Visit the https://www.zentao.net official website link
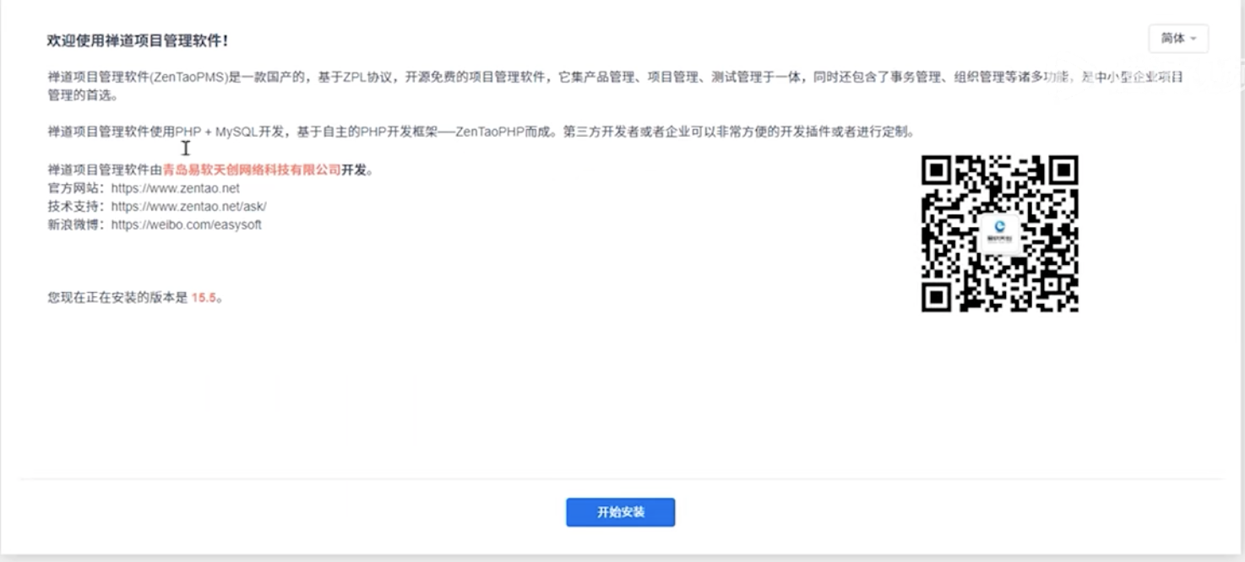The height and width of the screenshot is (562, 1245). pos(175,188)
